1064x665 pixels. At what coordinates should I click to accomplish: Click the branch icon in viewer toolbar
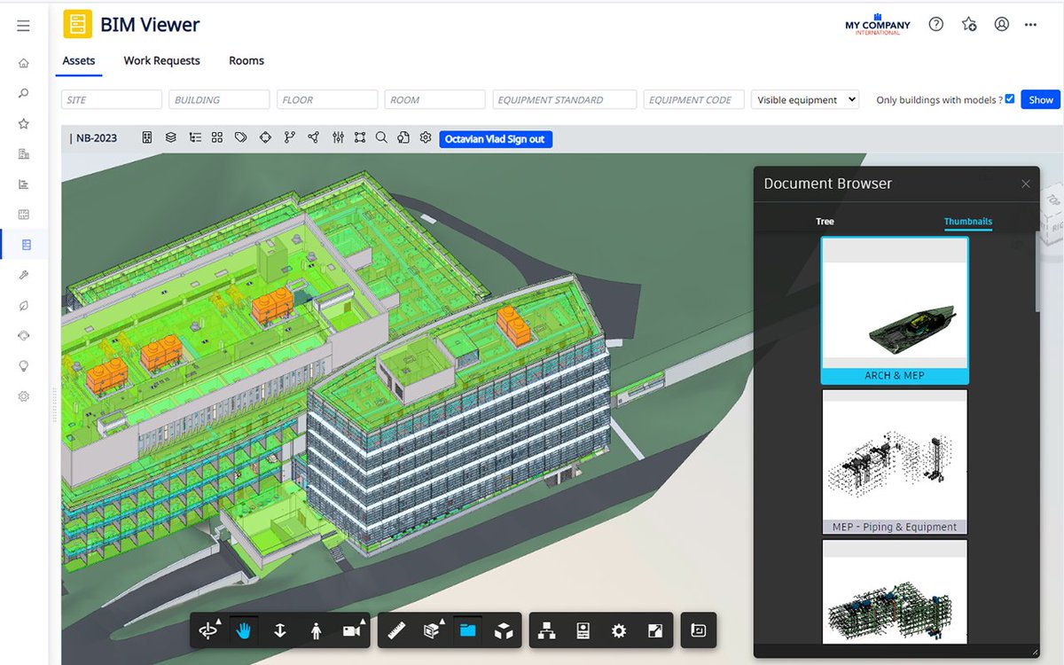coord(289,138)
